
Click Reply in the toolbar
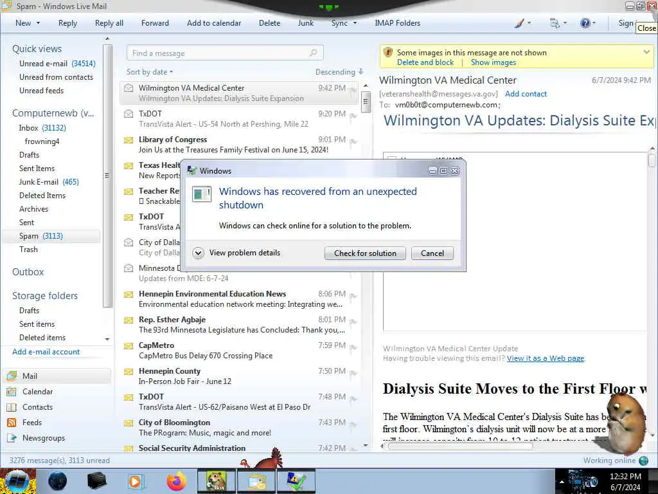[x=67, y=23]
